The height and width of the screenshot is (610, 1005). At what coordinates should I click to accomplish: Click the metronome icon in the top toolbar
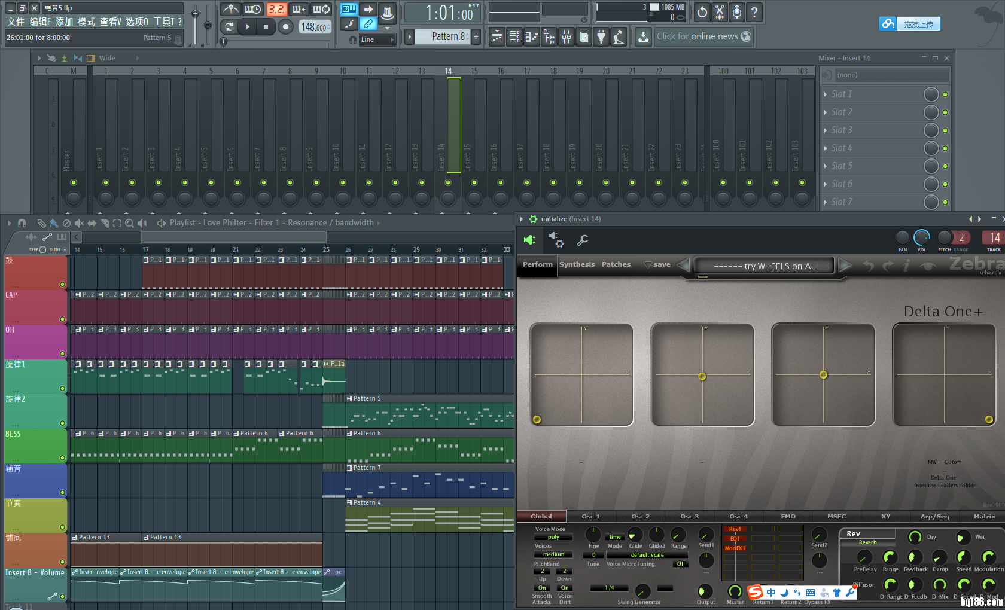pyautogui.click(x=230, y=10)
